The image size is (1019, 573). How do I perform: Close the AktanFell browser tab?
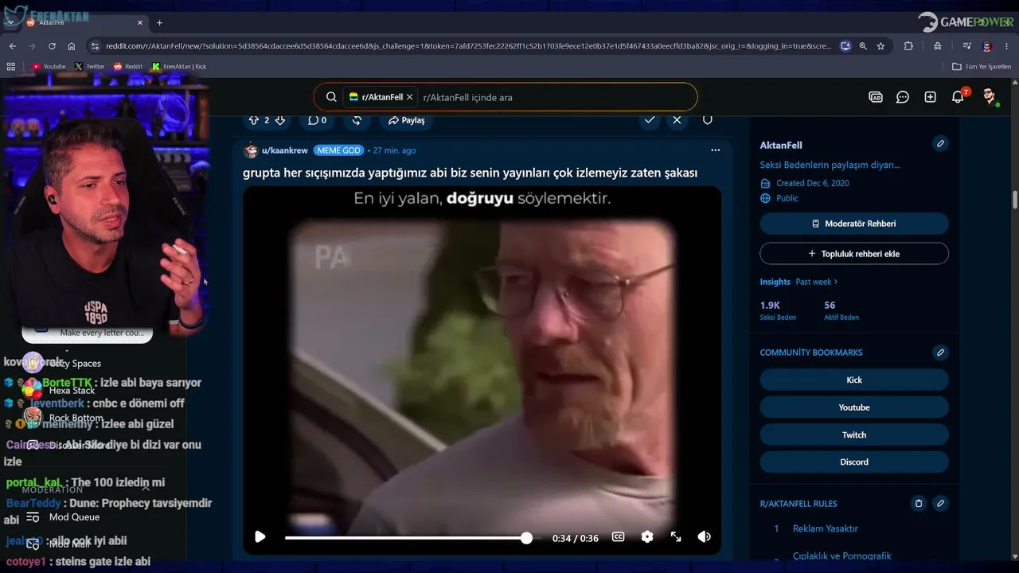(139, 22)
